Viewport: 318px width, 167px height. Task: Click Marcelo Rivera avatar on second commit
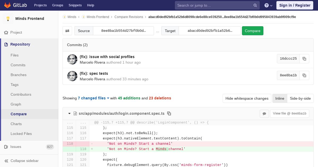coord(72,76)
